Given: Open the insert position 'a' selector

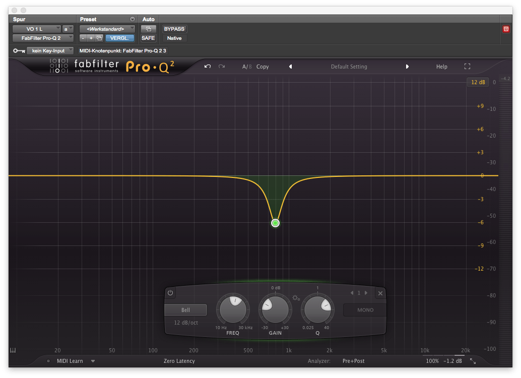Looking at the screenshot, I should point(68,29).
